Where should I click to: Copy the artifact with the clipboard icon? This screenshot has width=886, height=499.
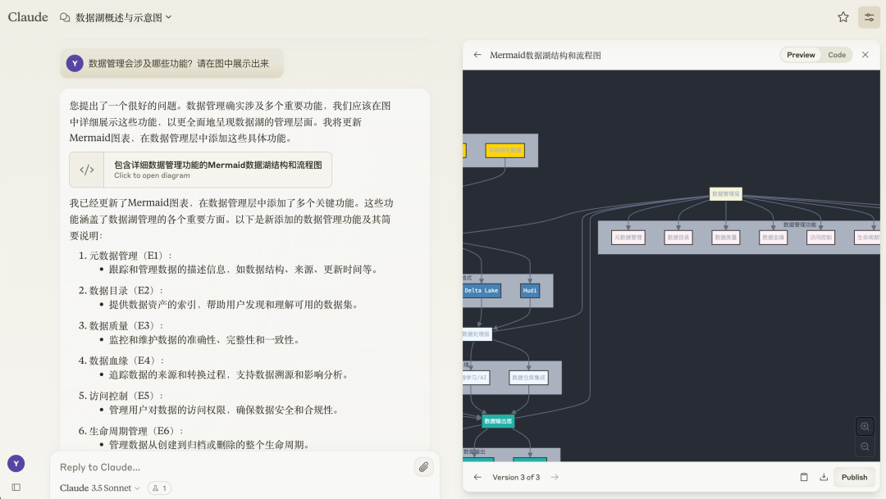click(805, 477)
